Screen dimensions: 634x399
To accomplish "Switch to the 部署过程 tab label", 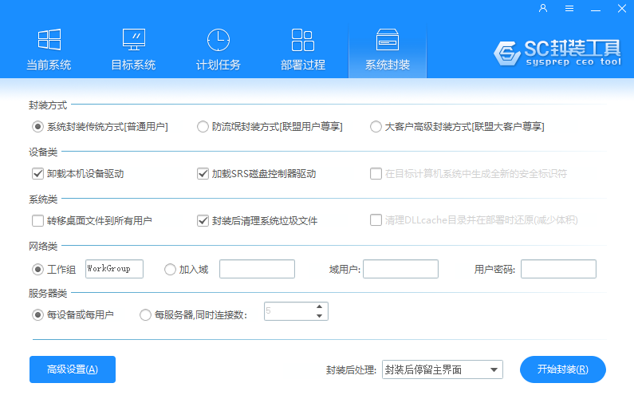I will pos(302,65).
